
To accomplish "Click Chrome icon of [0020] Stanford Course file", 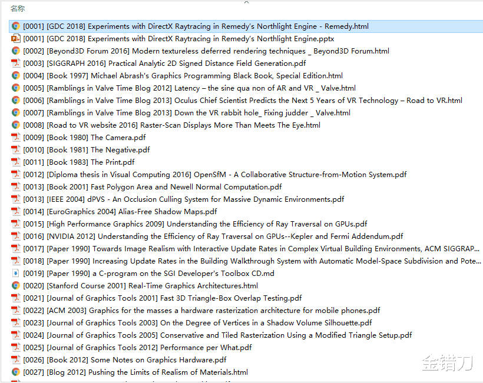I will coord(16,285).
